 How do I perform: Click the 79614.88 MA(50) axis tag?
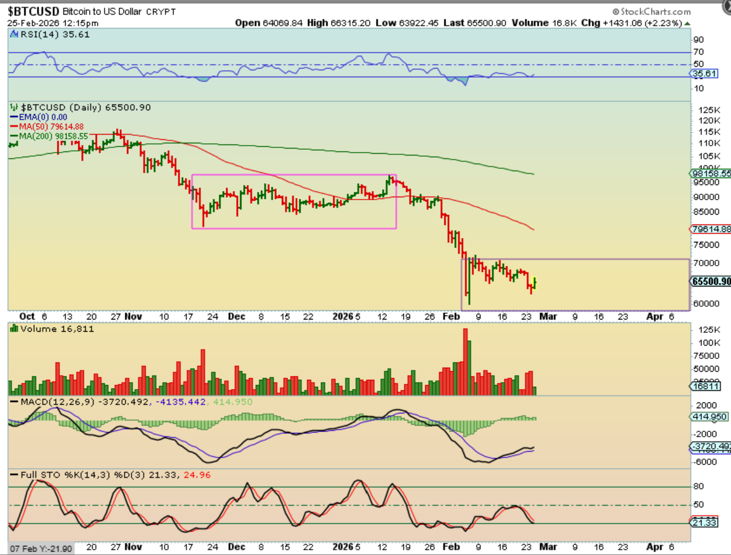(711, 229)
